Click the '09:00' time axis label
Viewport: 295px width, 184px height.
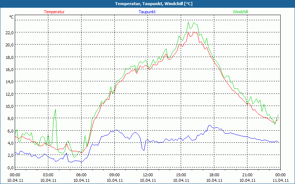tap(115, 175)
